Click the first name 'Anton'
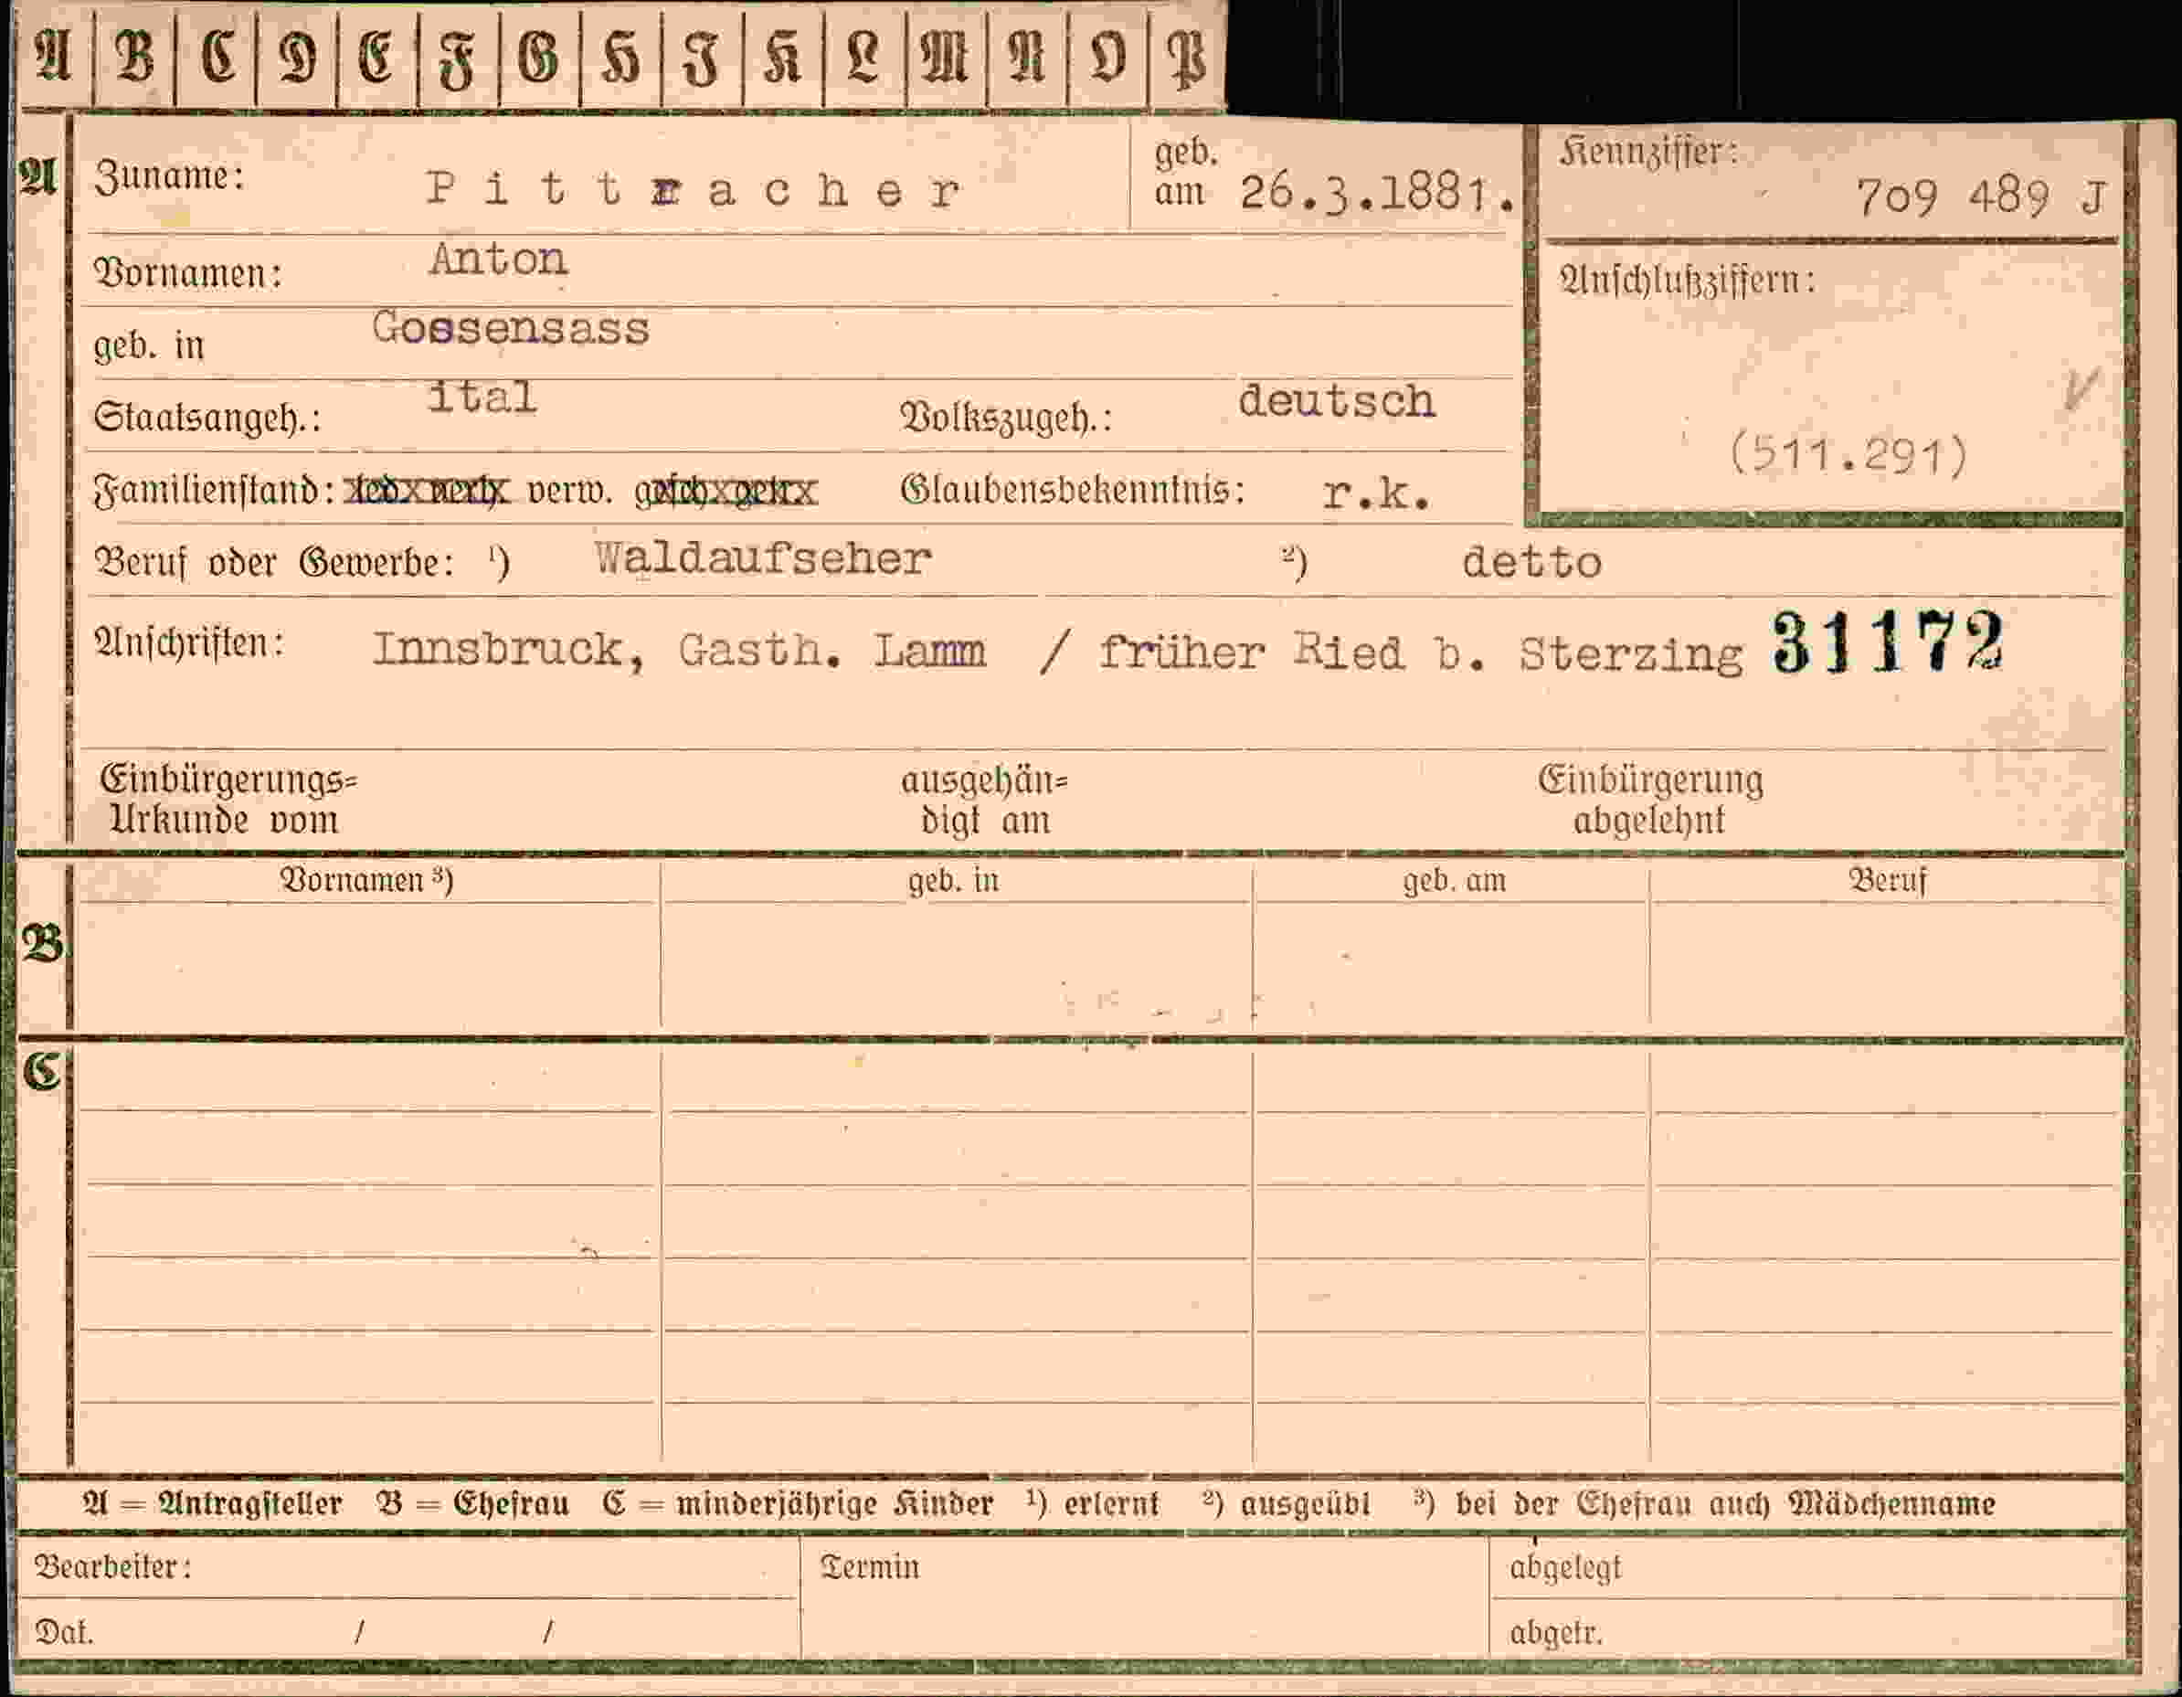Viewport: 2182px width, 1697px height. click(499, 260)
